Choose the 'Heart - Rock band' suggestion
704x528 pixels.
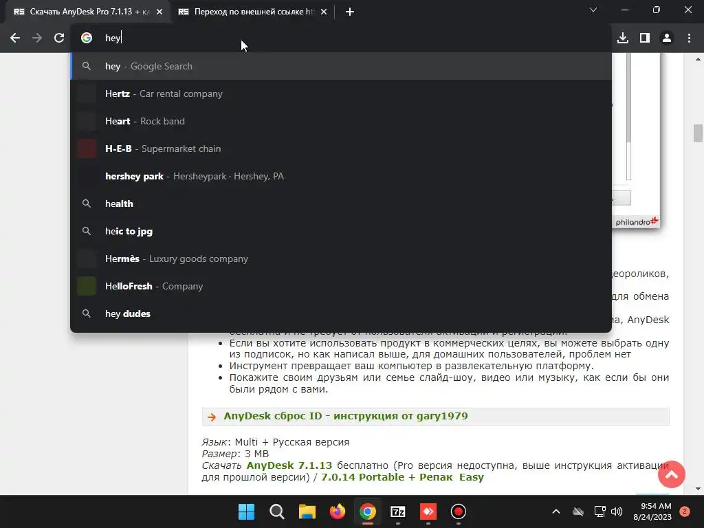(x=341, y=121)
